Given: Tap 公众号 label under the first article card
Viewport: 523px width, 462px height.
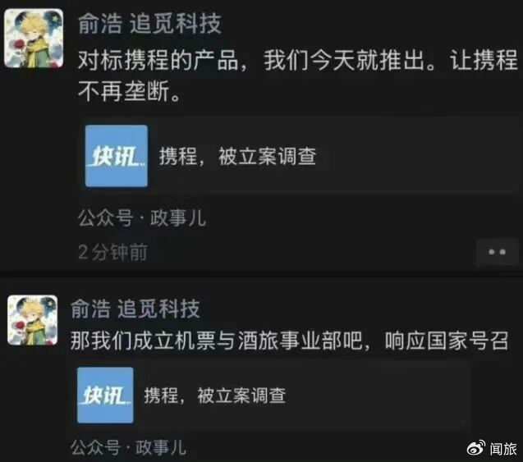Looking at the screenshot, I should (x=105, y=218).
